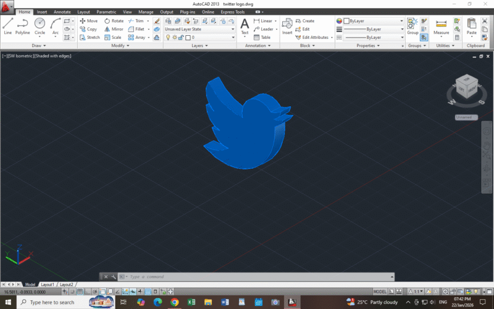Click the Unnamed UCS button below ViewCube
The width and height of the screenshot is (494, 309).
(x=466, y=117)
